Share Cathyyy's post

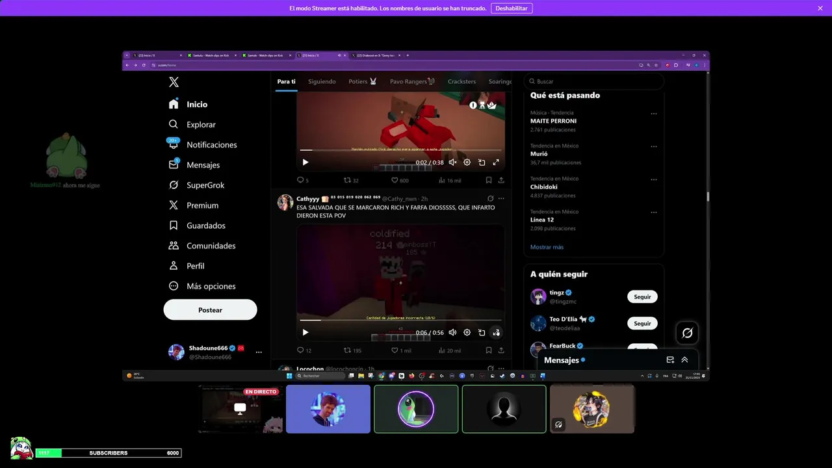(x=501, y=350)
